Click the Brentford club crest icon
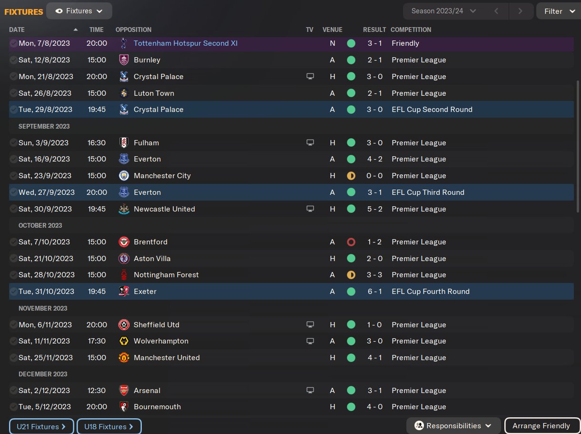This screenshot has width=581, height=434. tap(124, 242)
